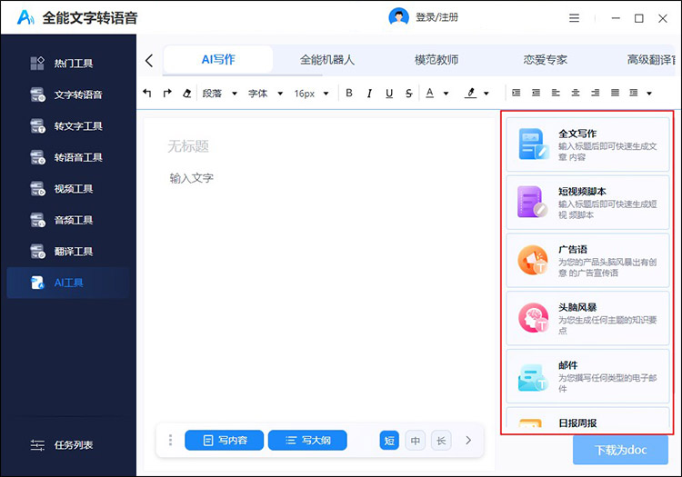Click the 输入文字 text area
Screen dimensions: 682x477
click(x=191, y=178)
